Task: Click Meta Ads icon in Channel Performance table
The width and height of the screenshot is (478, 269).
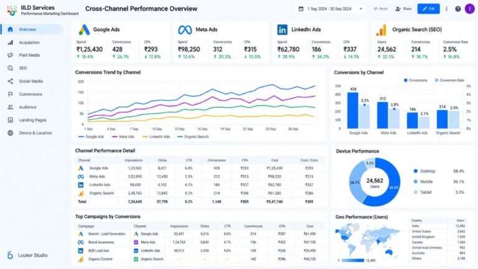Action: 81,177
